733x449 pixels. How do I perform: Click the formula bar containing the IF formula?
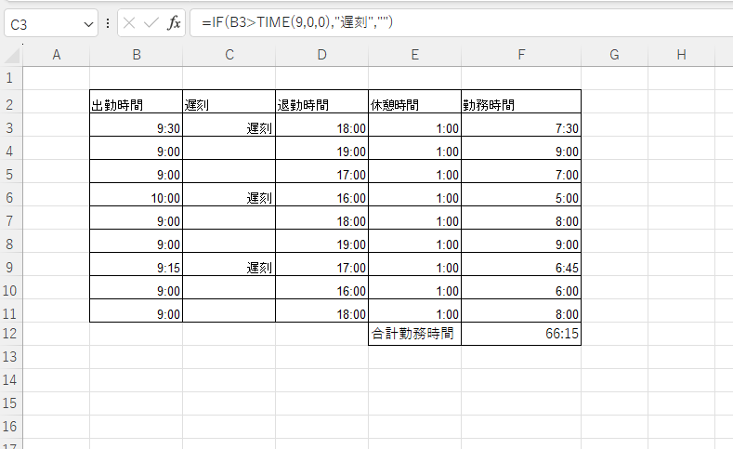tap(463, 22)
